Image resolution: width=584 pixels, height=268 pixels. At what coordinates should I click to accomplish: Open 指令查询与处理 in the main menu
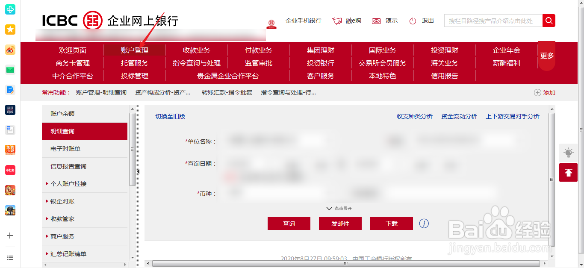(197, 63)
